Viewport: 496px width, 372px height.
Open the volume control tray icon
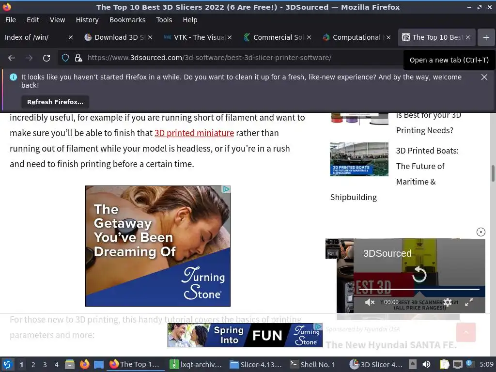point(426,364)
